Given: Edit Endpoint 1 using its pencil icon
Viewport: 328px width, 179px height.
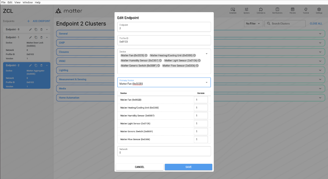Looking at the screenshot, I should pos(30,37).
